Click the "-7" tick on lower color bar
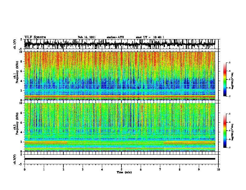The height and width of the screenshot is (190, 246). [229, 147]
